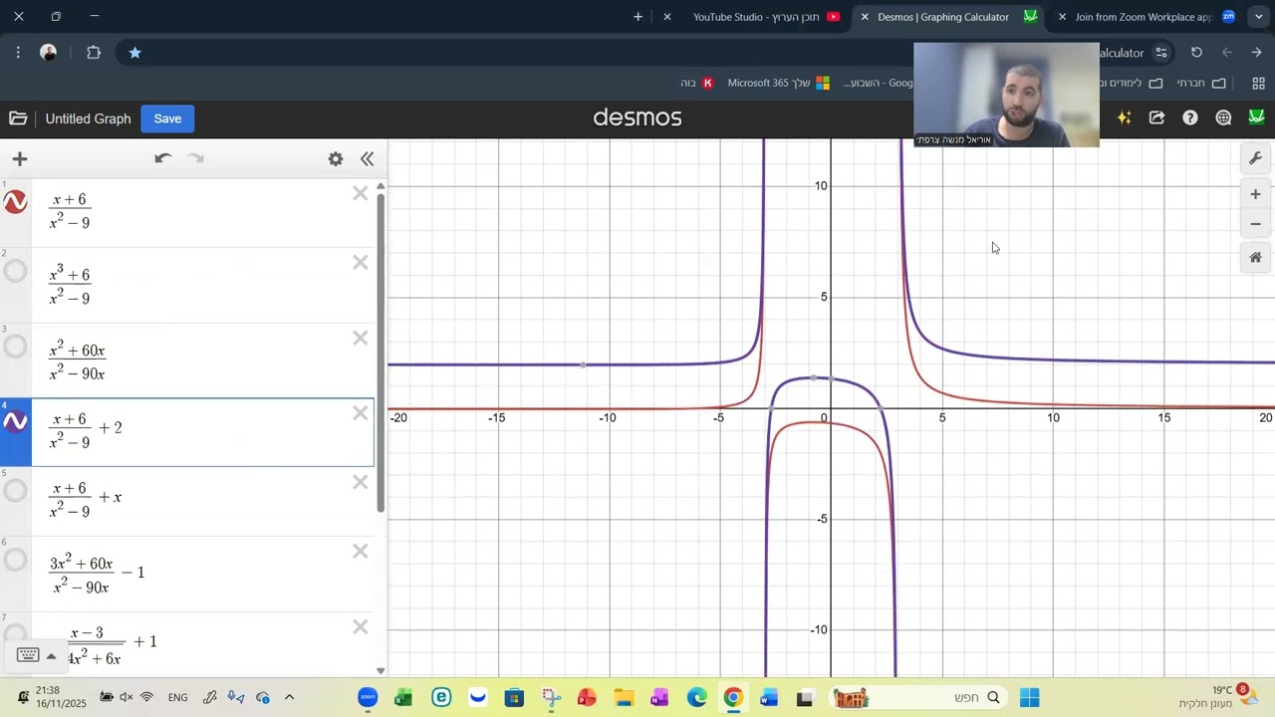Delete expression (x+6)/(x²−9)+x
This screenshot has width=1275, height=717.
pyautogui.click(x=361, y=483)
